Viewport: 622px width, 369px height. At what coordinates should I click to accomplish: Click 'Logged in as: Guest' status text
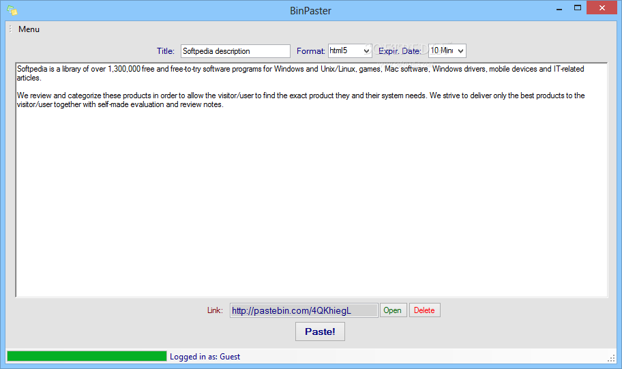[205, 357]
